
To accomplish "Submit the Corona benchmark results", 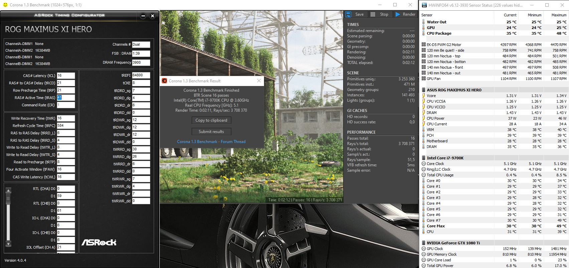I will (211, 132).
